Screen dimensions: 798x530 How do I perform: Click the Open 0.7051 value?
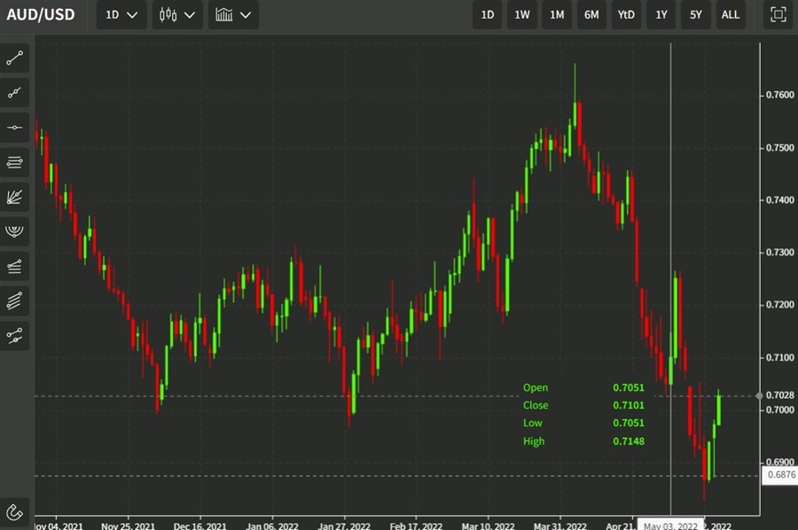click(629, 387)
